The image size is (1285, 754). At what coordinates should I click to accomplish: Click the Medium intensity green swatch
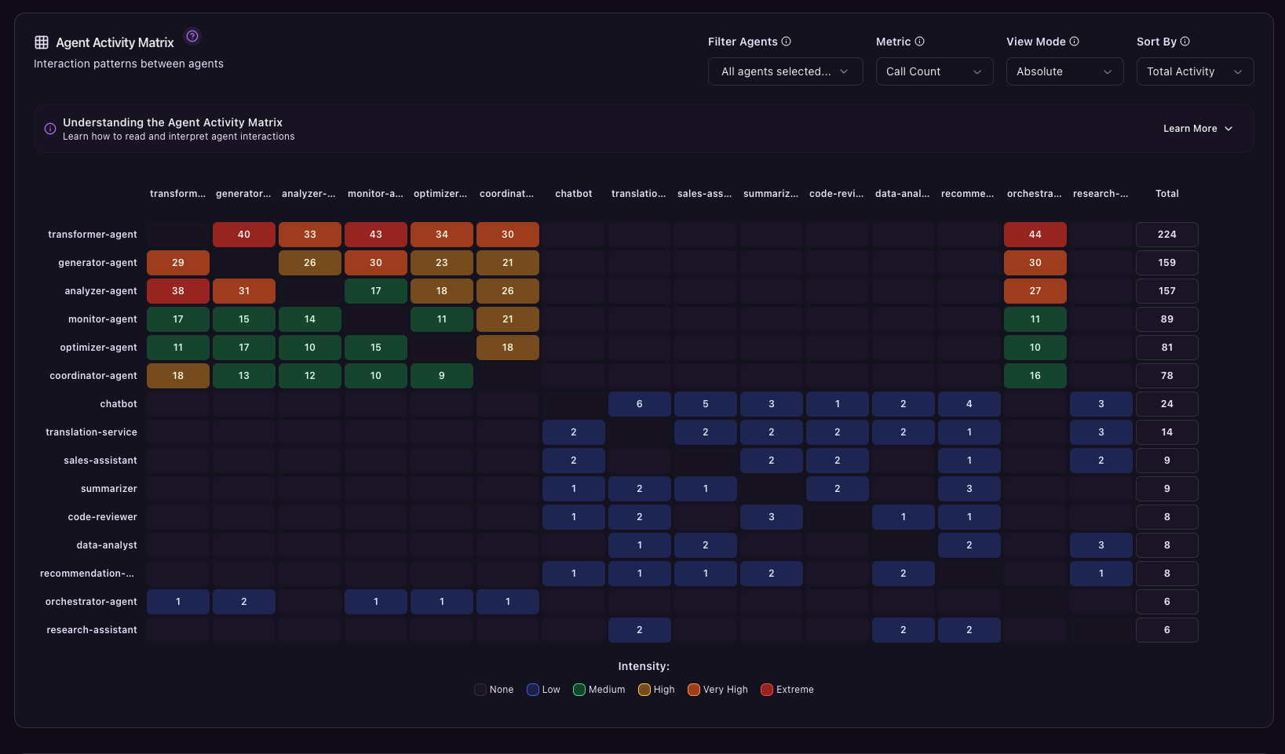point(579,690)
